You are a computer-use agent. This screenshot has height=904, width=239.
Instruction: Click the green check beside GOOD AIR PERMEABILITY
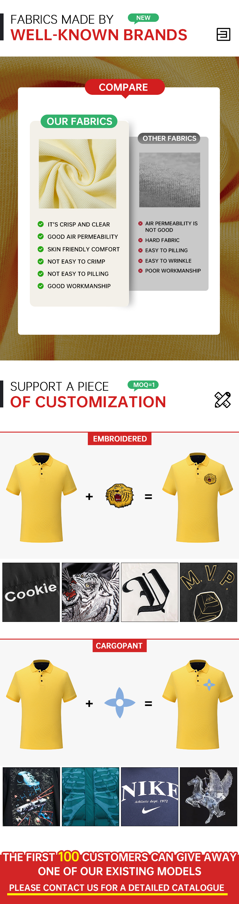click(x=41, y=237)
